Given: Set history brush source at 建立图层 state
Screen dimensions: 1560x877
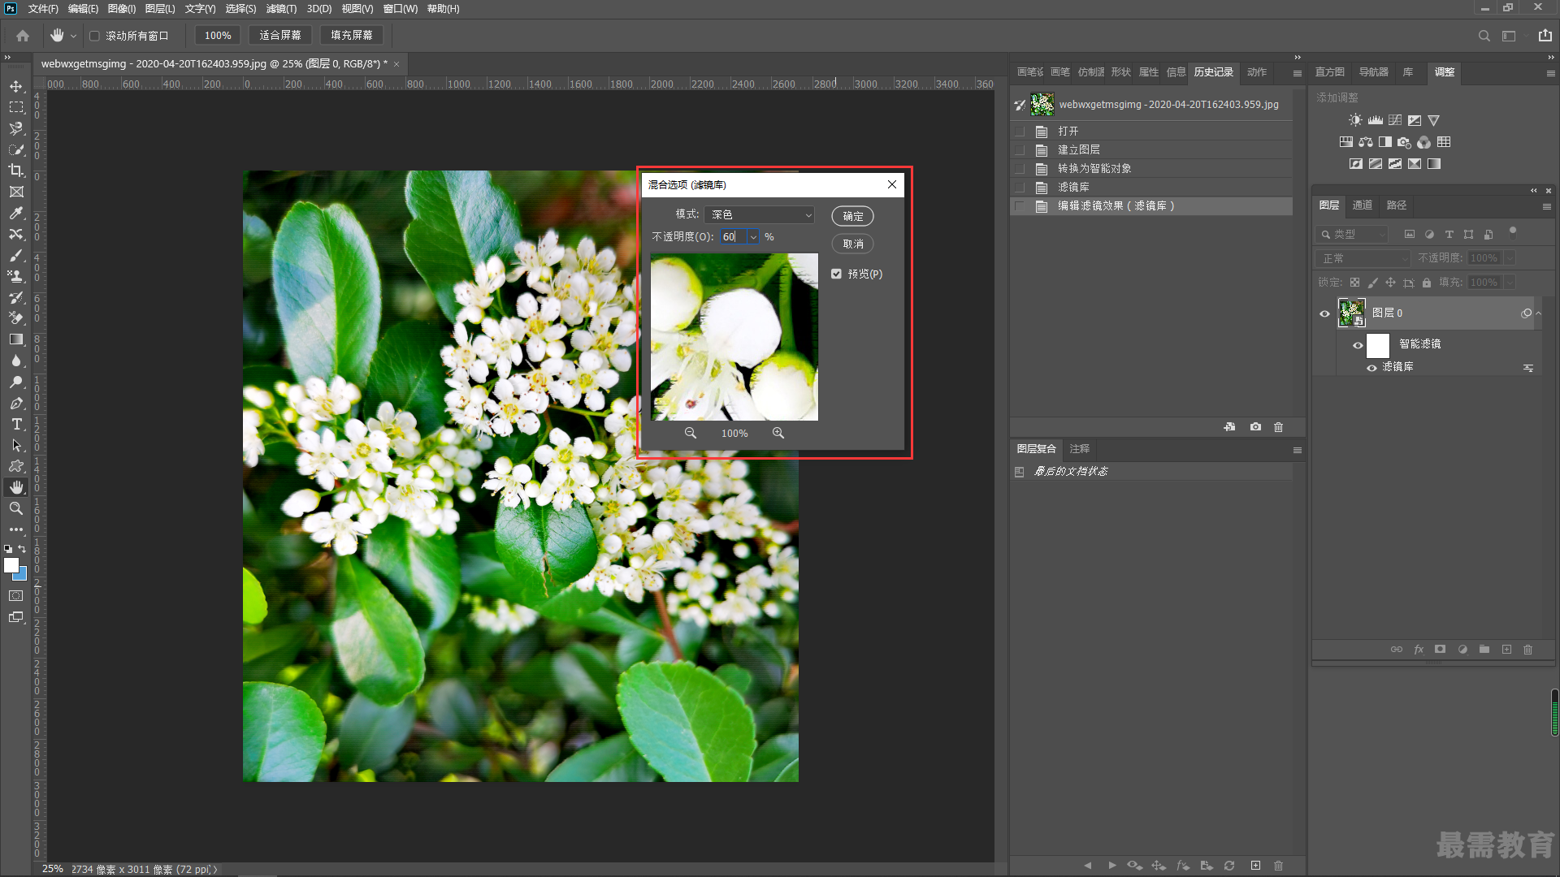Looking at the screenshot, I should pyautogui.click(x=1020, y=149).
